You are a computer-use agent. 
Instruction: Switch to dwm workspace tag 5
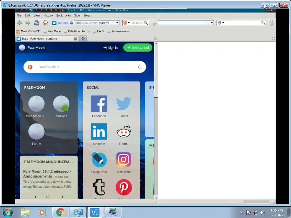(36, 11)
